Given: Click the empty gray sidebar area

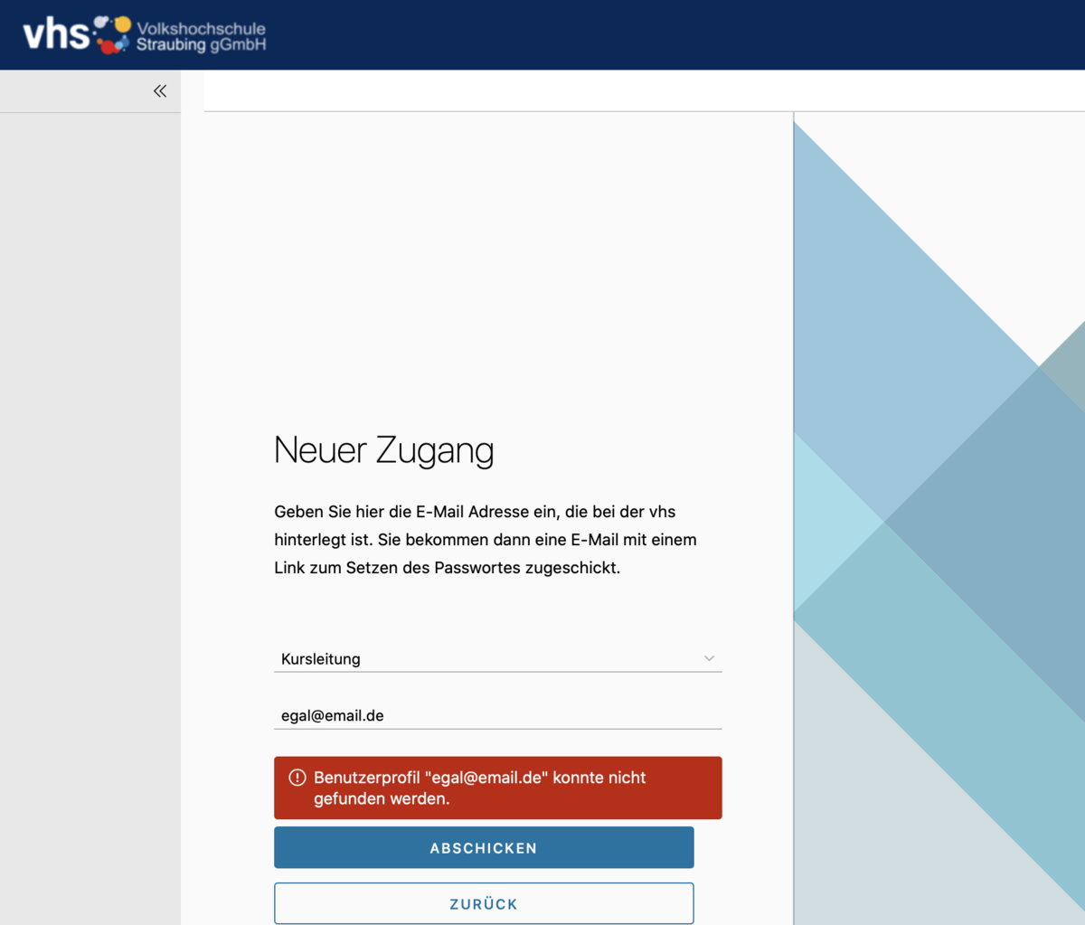Looking at the screenshot, I should pyautogui.click(x=90, y=497).
